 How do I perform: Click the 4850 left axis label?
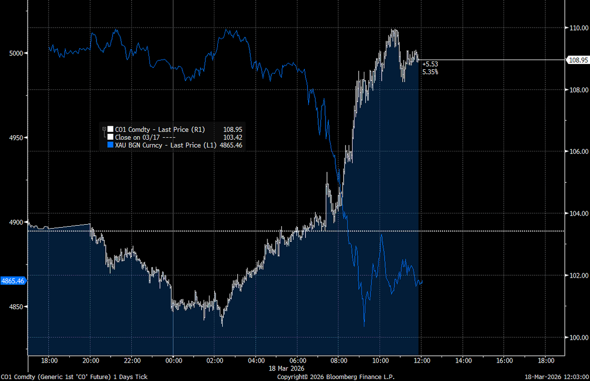pyautogui.click(x=16, y=307)
